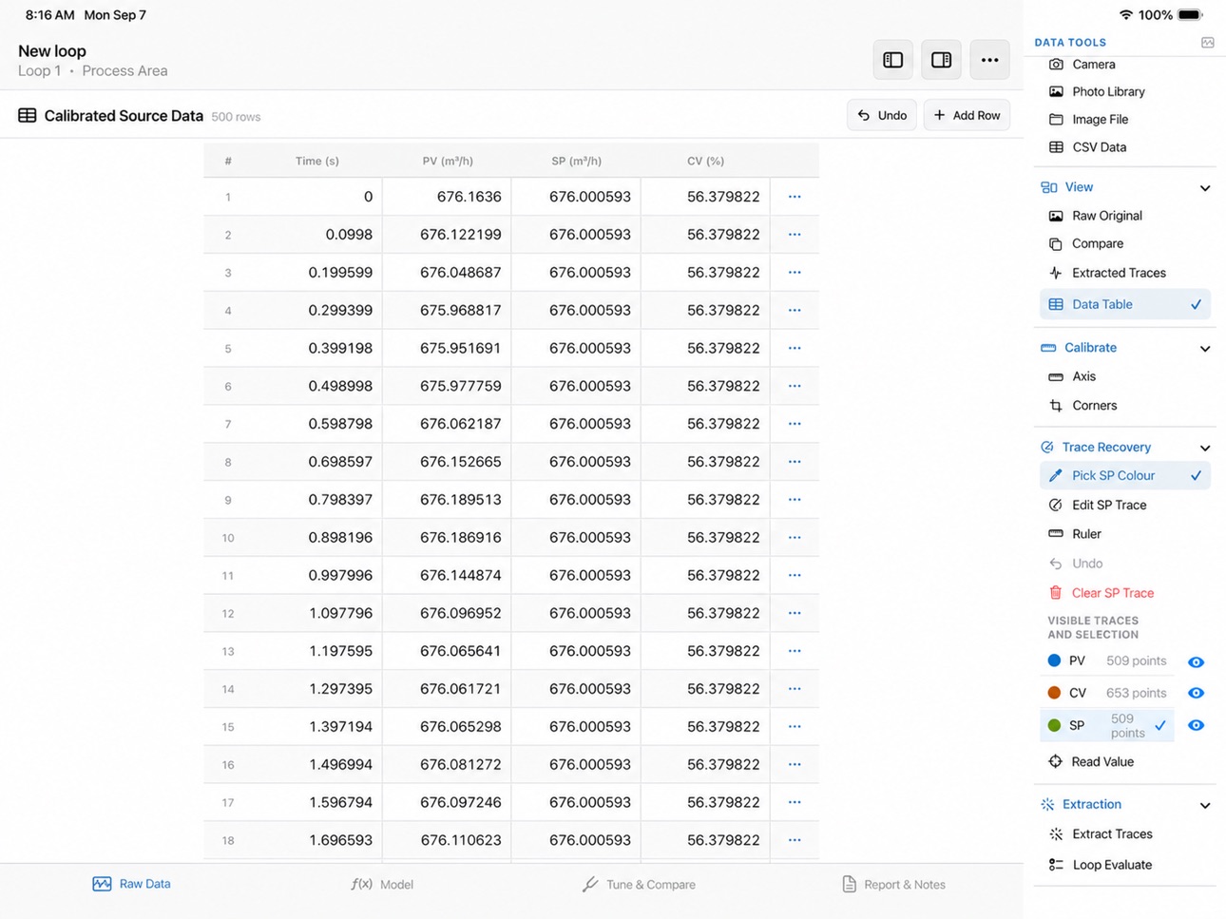The height and width of the screenshot is (919, 1226).
Task: Click the Undo button above table
Action: [x=882, y=115]
